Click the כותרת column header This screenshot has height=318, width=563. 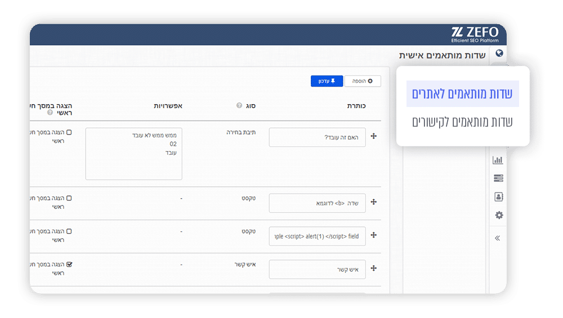(x=356, y=106)
